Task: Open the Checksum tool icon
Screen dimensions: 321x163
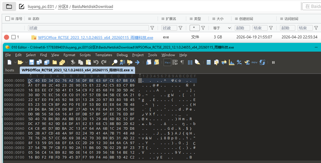Action: click(x=247, y=62)
